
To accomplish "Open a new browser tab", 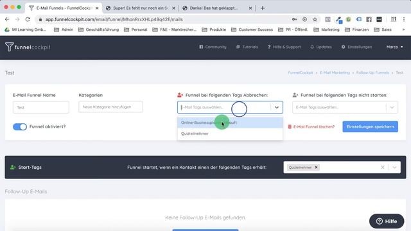I will pyautogui.click(x=263, y=8).
